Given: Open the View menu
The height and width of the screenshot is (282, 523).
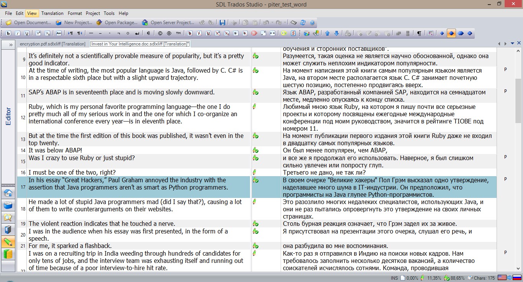Looking at the screenshot, I should (x=32, y=13).
